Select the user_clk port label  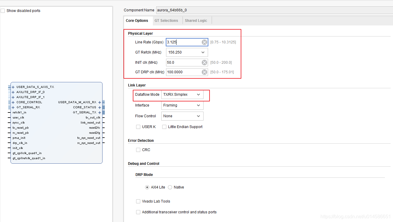click(18, 118)
